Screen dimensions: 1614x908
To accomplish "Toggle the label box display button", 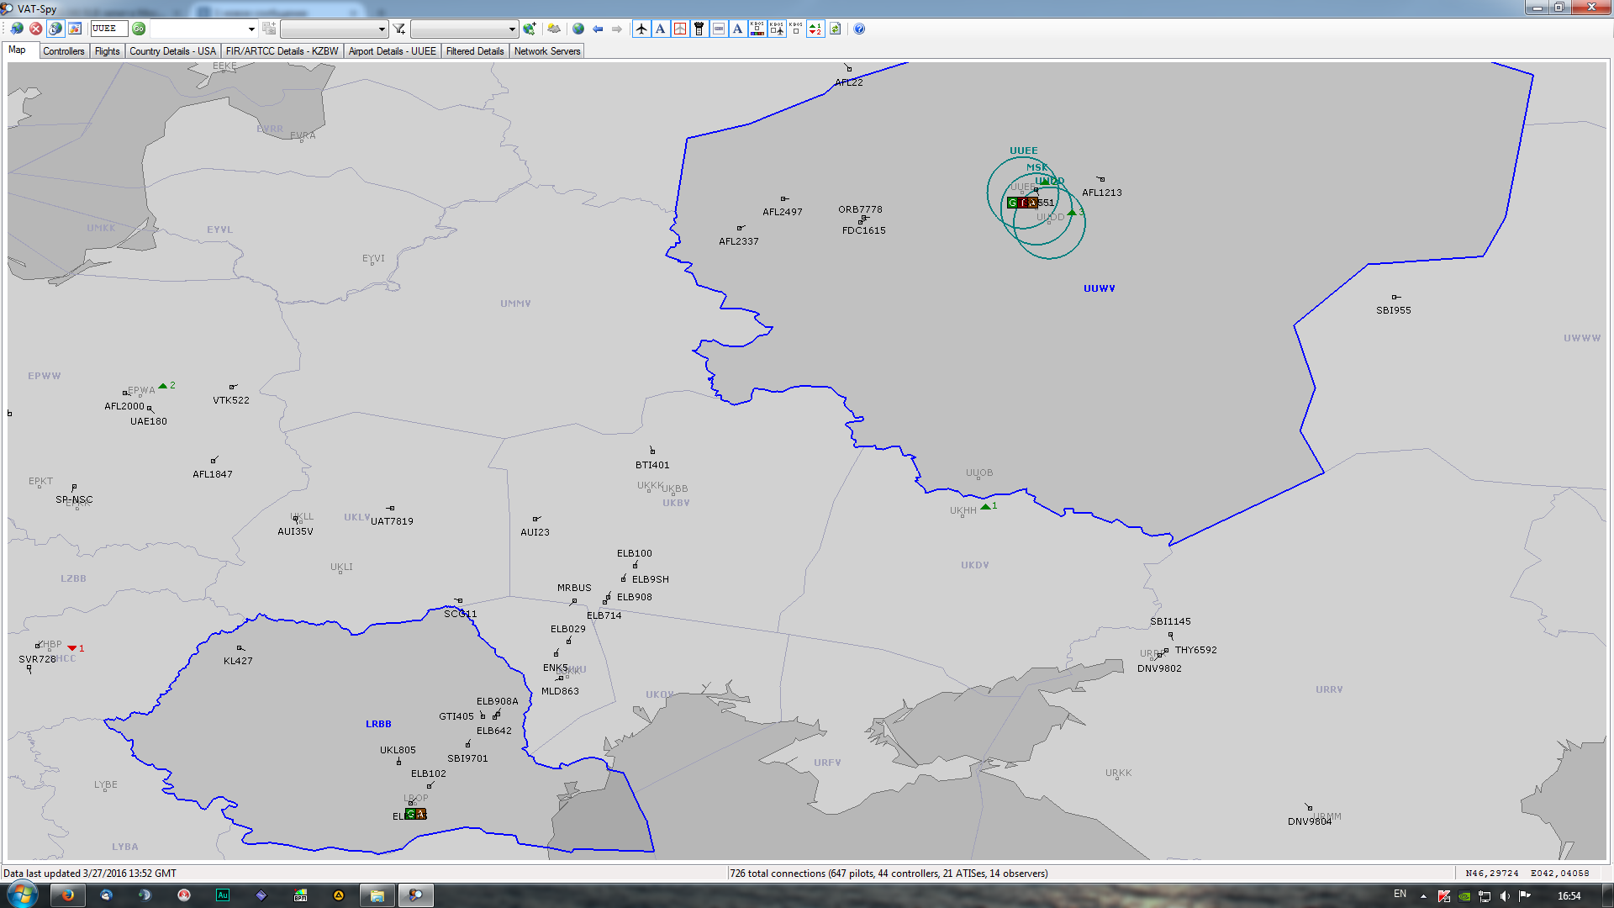I will (719, 29).
